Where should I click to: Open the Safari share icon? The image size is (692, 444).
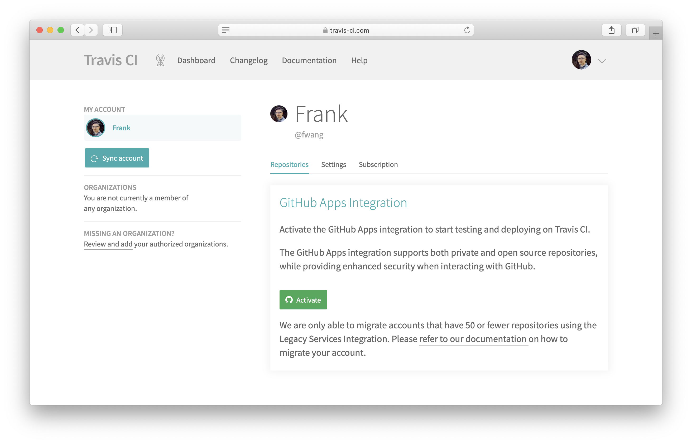611,30
